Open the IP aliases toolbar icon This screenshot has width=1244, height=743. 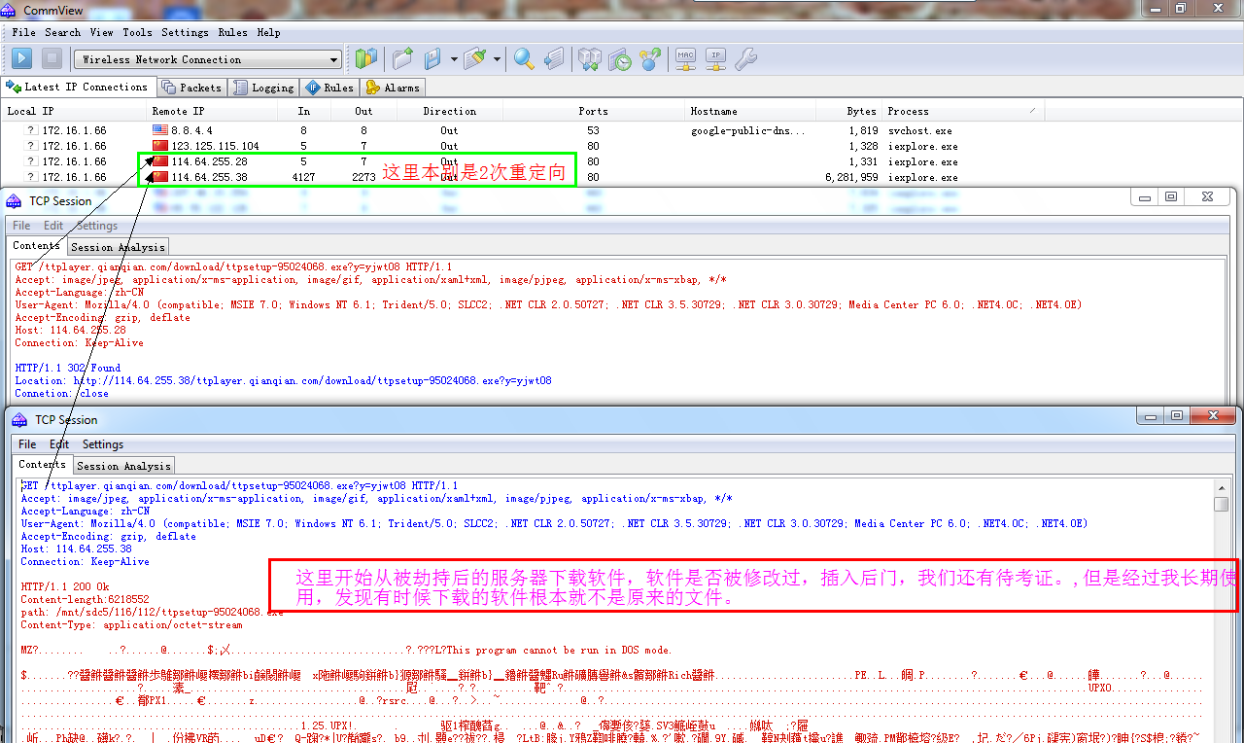(716, 59)
